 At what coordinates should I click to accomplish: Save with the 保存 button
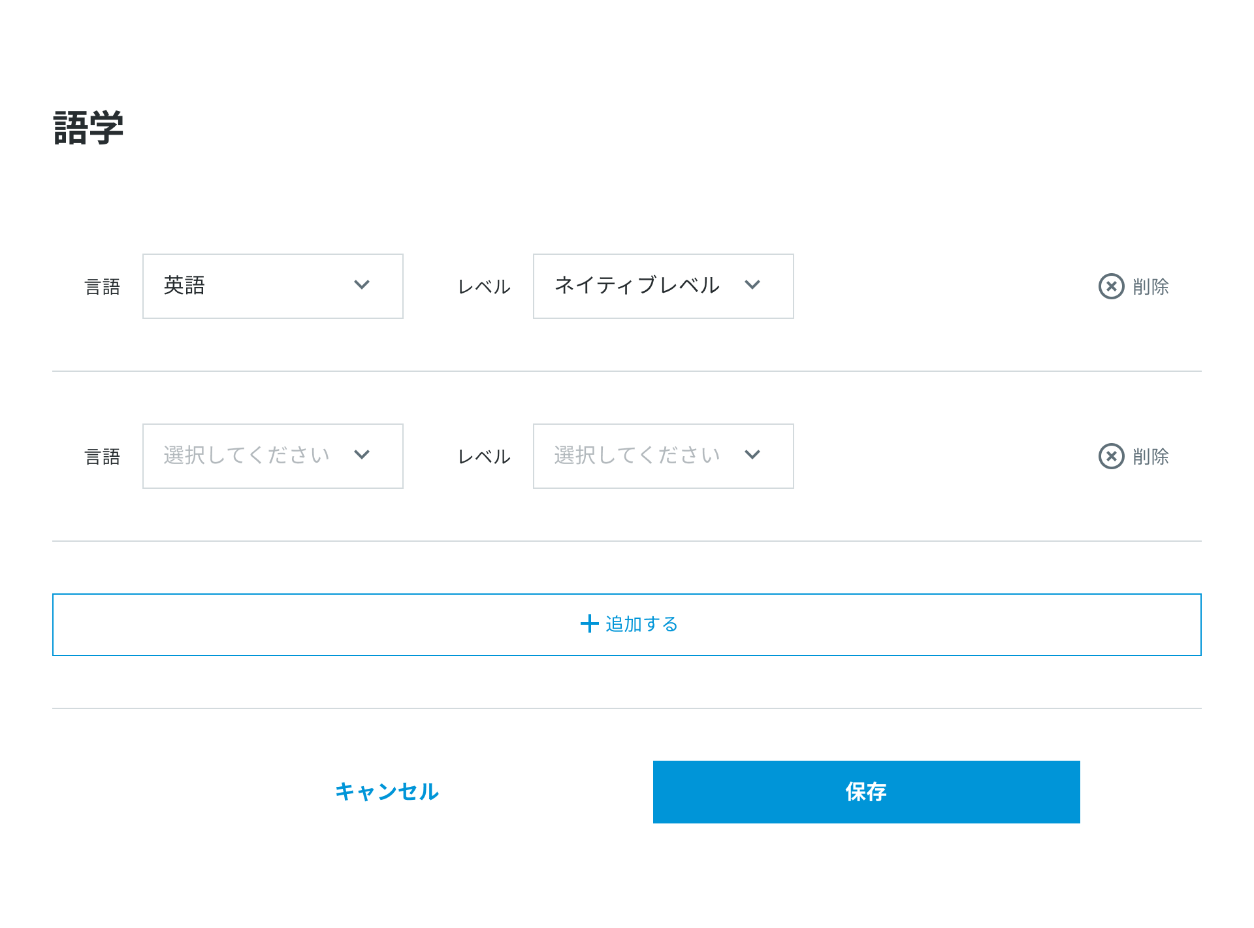866,792
